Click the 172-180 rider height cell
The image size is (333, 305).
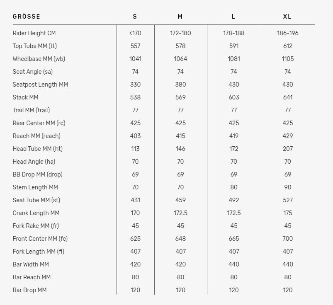pos(180,33)
